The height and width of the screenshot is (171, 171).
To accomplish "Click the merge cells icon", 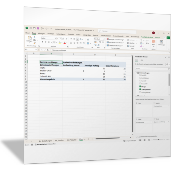I will (x=88, y=43).
